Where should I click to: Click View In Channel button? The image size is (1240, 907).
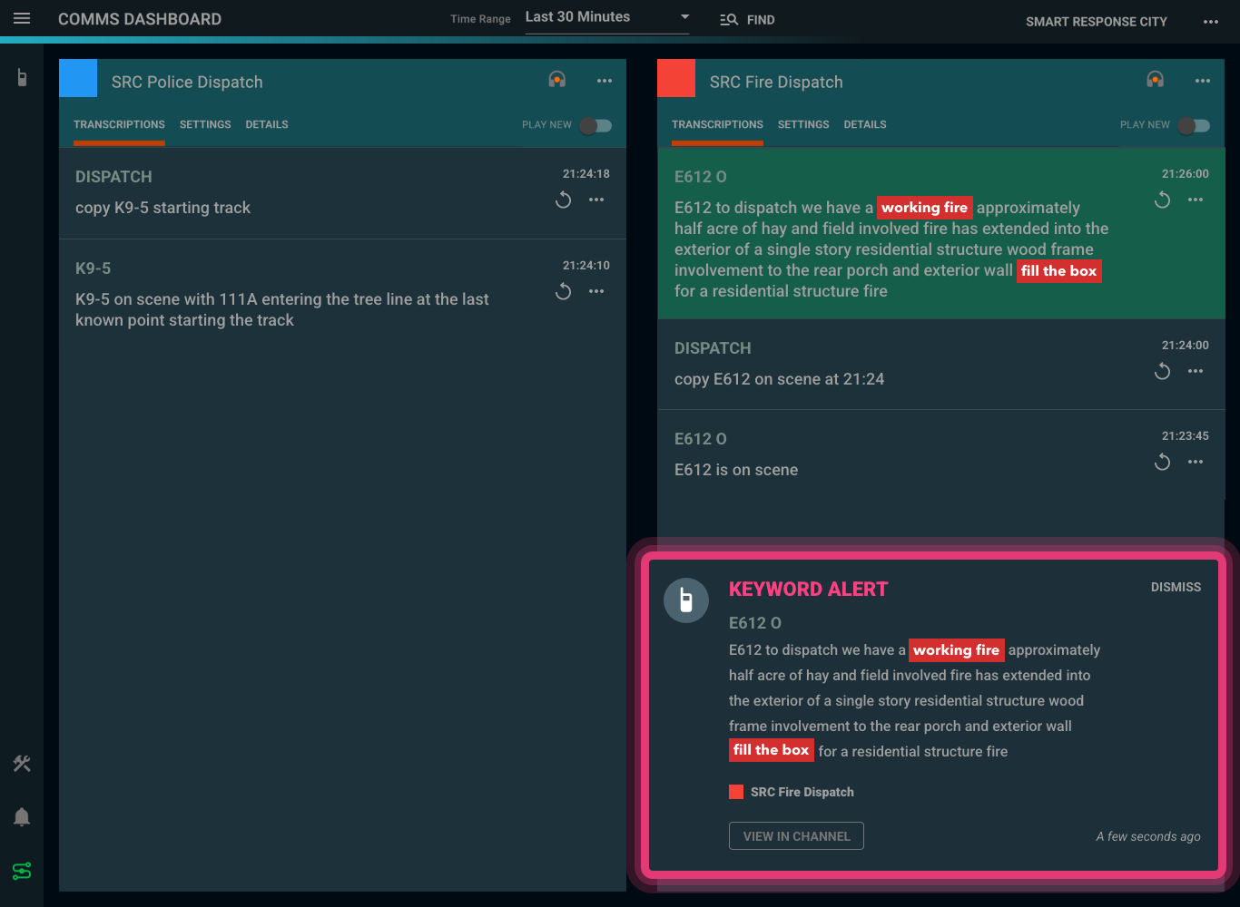[796, 836]
